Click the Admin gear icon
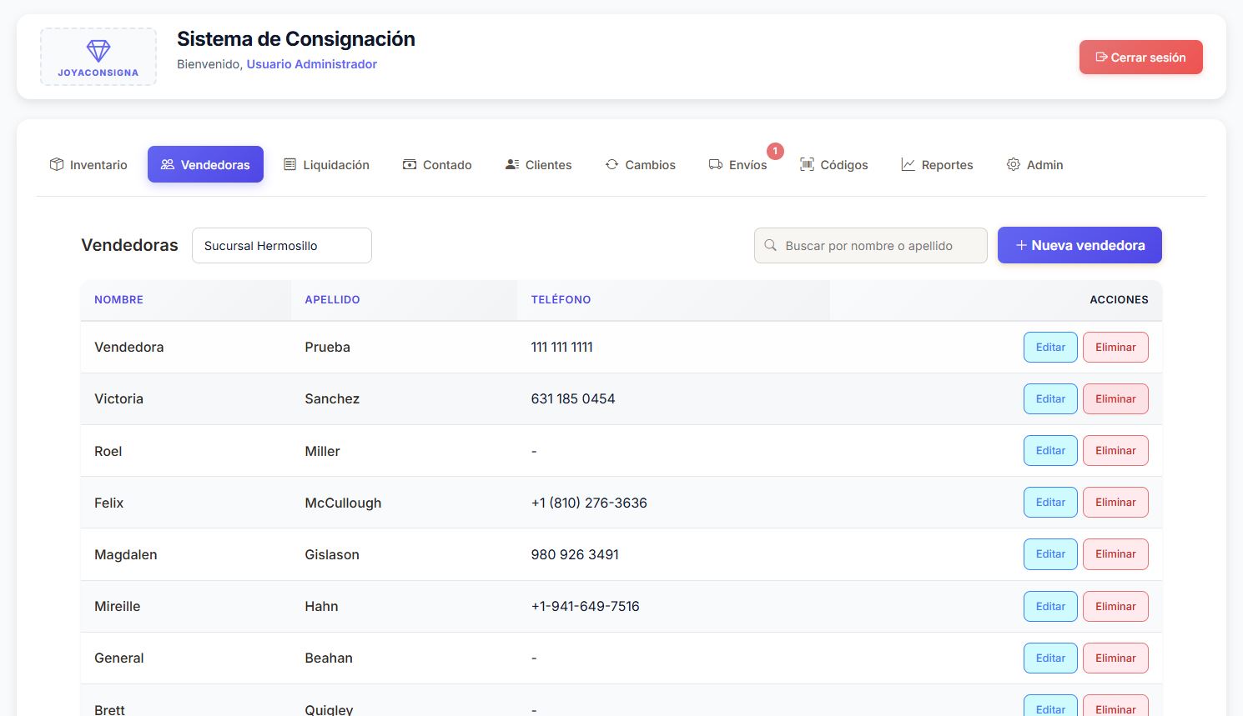Screen dimensions: 1243x716 coord(1014,164)
